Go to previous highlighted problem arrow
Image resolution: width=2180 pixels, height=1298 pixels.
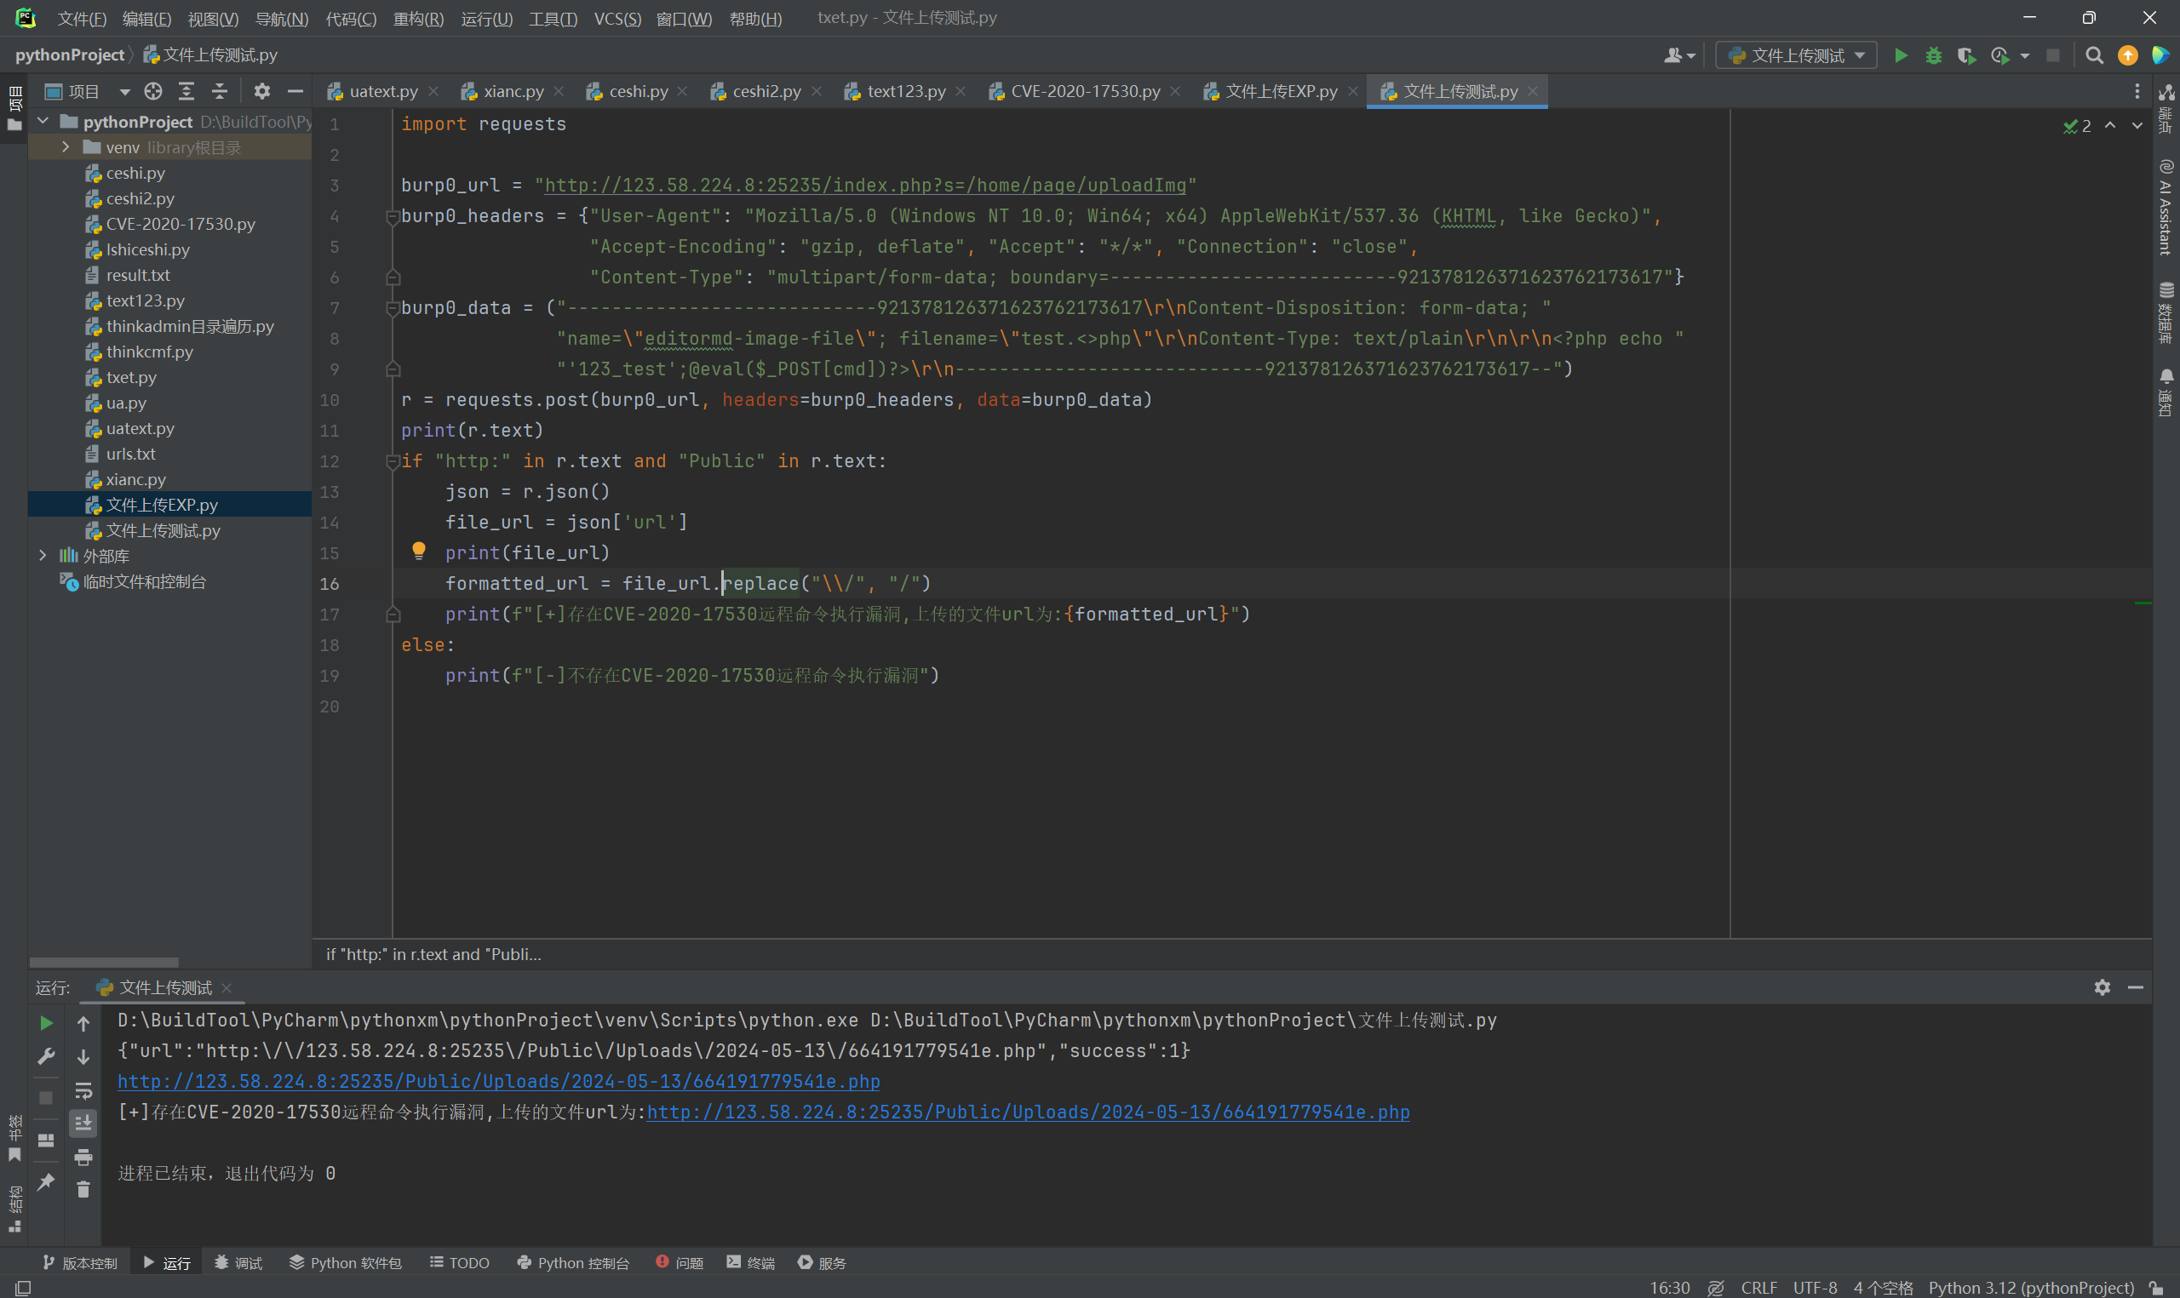[x=2110, y=125]
